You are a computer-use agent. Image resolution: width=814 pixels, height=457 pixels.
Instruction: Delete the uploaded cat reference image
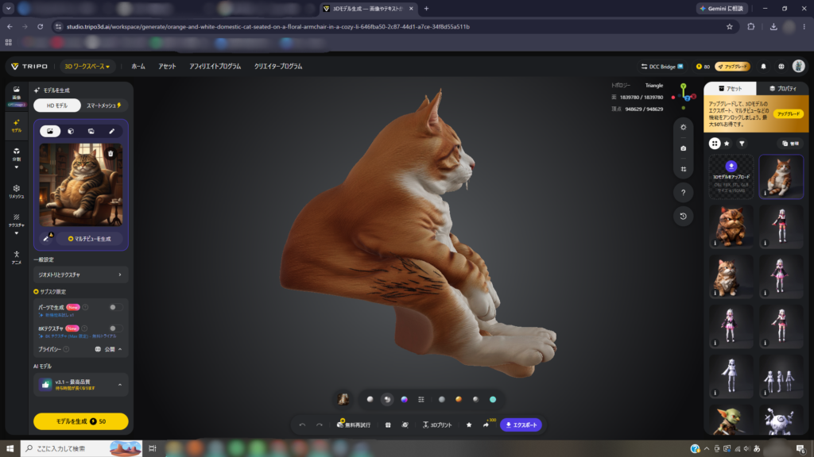[x=110, y=153]
